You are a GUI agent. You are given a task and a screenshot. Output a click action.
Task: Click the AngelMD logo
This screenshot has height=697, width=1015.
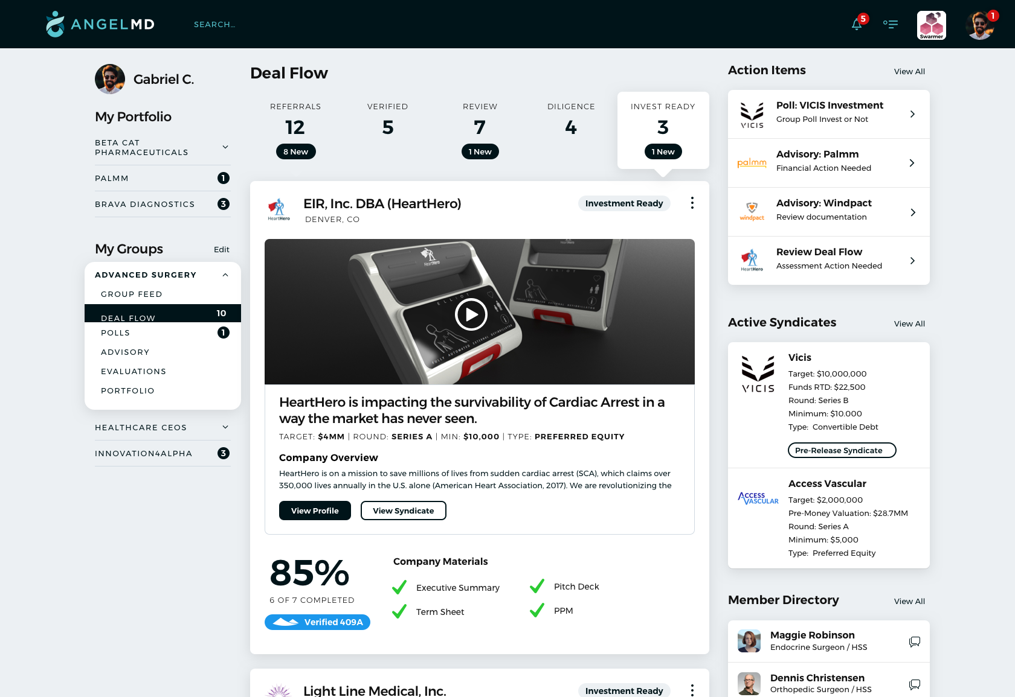[x=100, y=24]
